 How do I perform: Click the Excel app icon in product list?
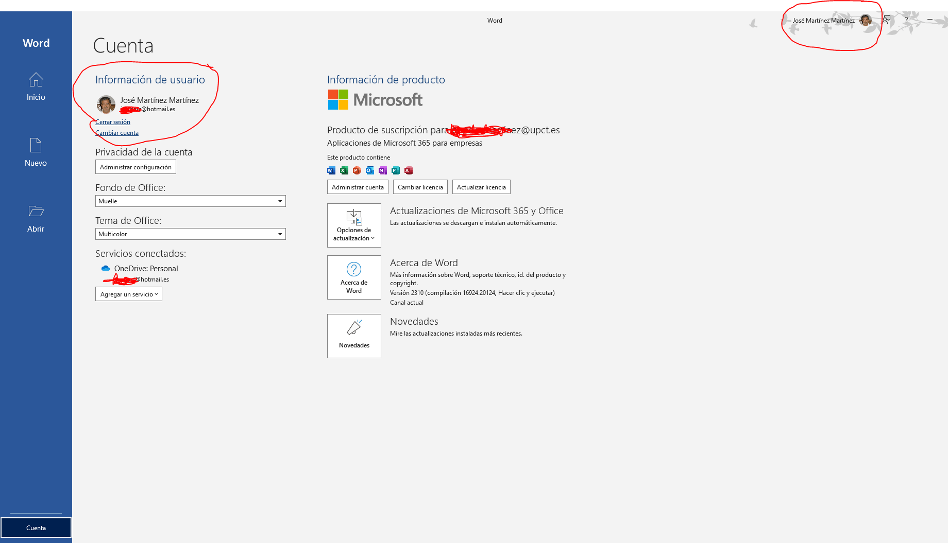coord(344,170)
